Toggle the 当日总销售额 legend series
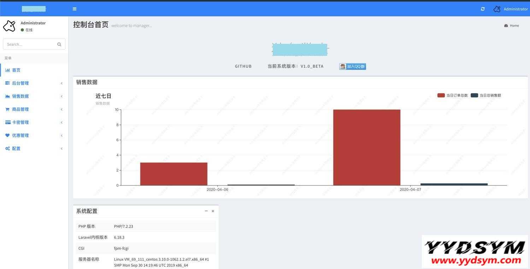This screenshot has height=269, width=530. click(486, 95)
